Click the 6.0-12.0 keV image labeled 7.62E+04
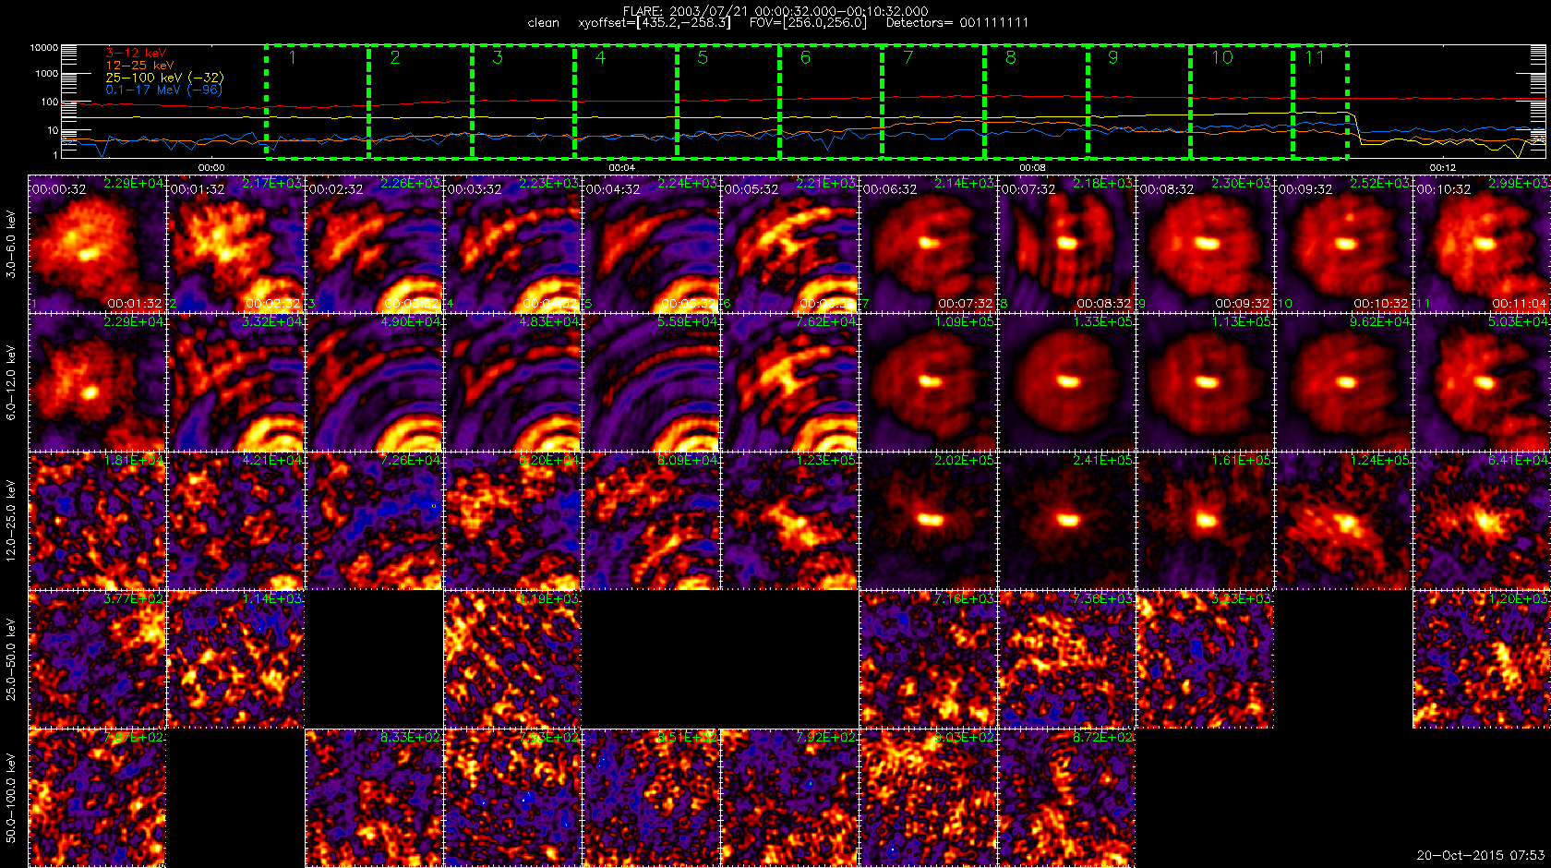Viewport: 1551px width, 868px height. pos(789,382)
